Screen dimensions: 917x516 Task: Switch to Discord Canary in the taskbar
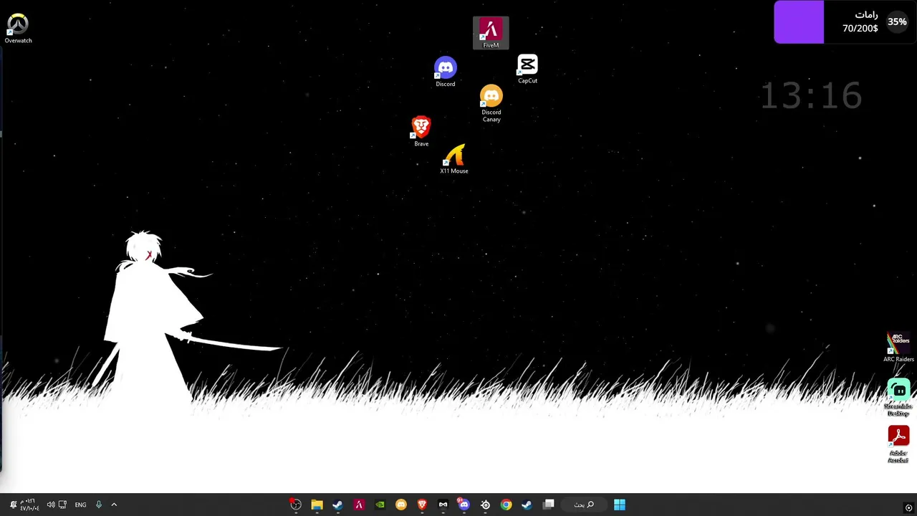point(401,505)
